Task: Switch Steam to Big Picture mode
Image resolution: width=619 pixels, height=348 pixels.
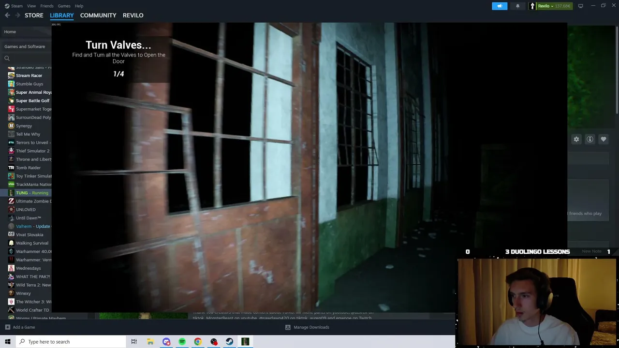Action: [x=580, y=6]
